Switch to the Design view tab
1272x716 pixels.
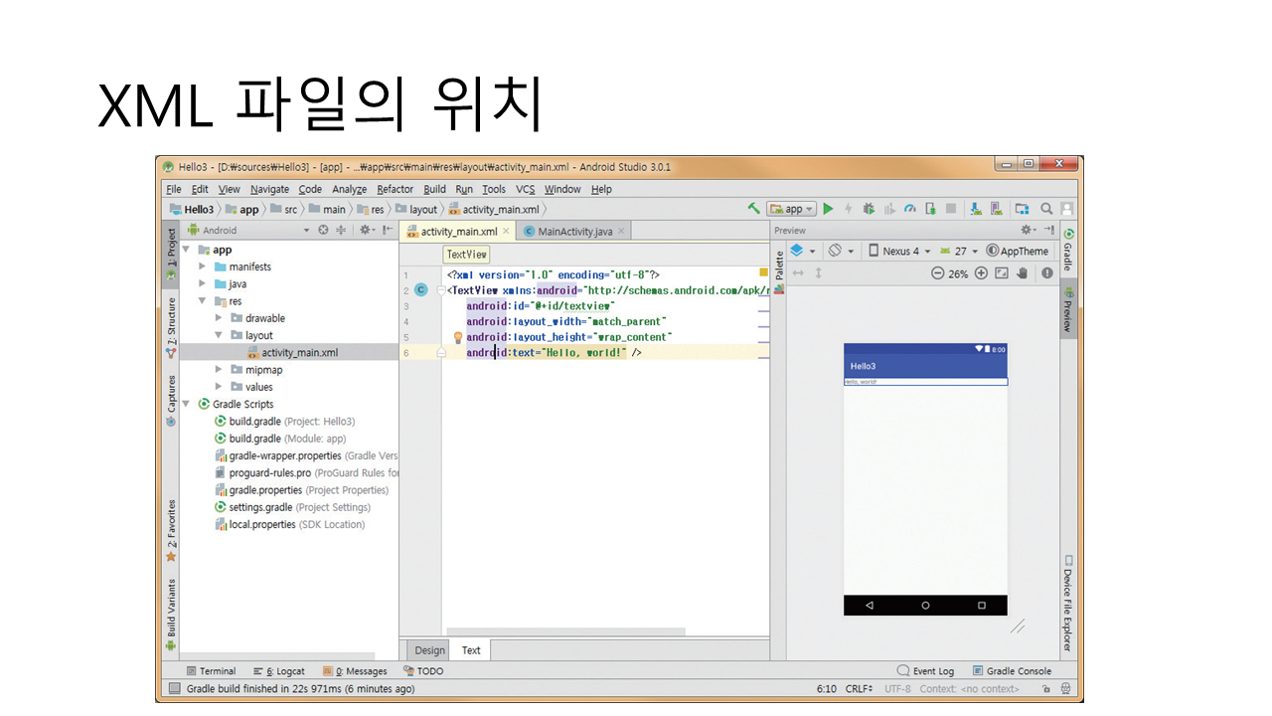[x=429, y=650]
